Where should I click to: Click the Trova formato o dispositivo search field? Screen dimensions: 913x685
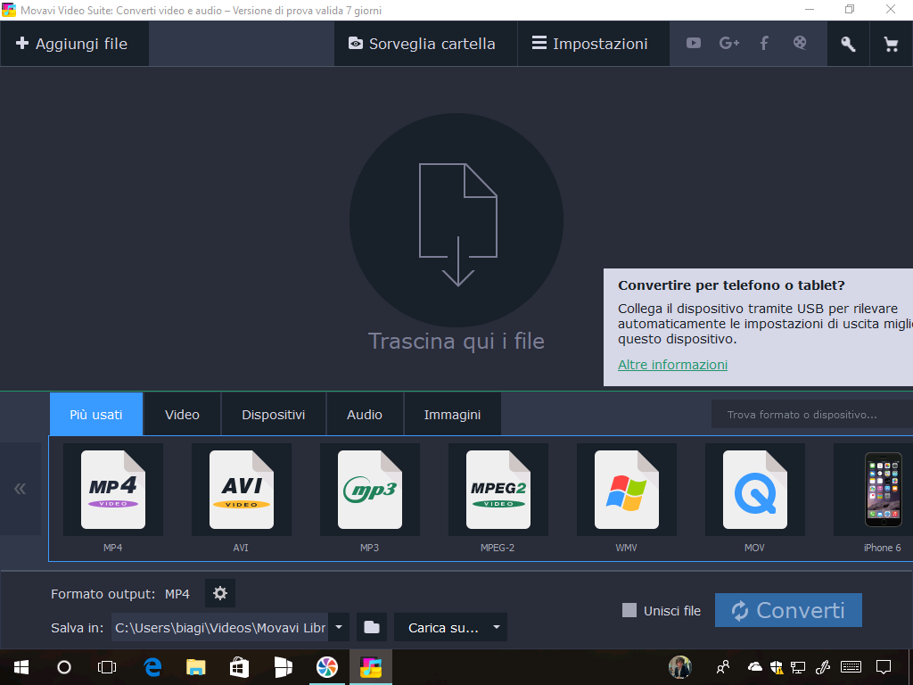811,414
